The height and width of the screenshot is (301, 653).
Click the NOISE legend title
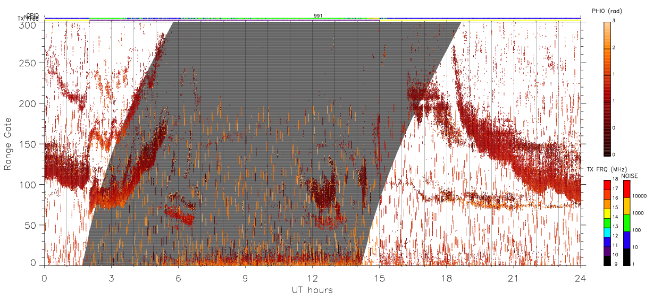pyautogui.click(x=630, y=175)
